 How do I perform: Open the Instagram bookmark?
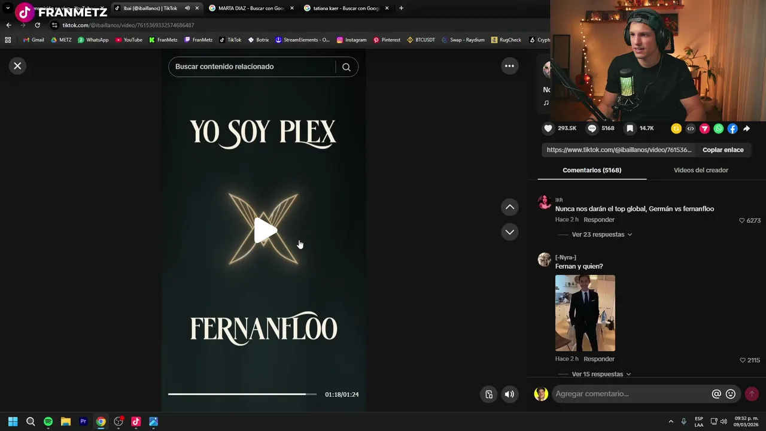[x=351, y=40]
